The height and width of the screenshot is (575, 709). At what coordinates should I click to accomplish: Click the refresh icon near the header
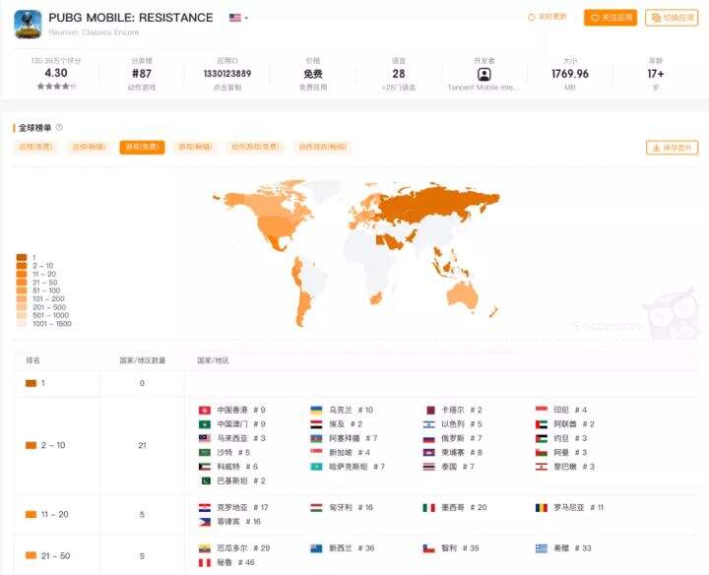(532, 17)
